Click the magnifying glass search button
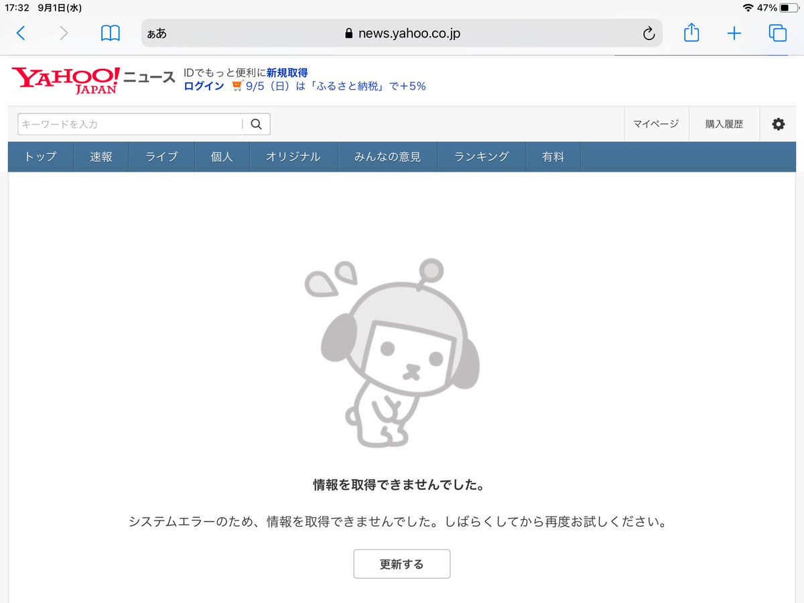The height and width of the screenshot is (603, 804). click(x=256, y=124)
